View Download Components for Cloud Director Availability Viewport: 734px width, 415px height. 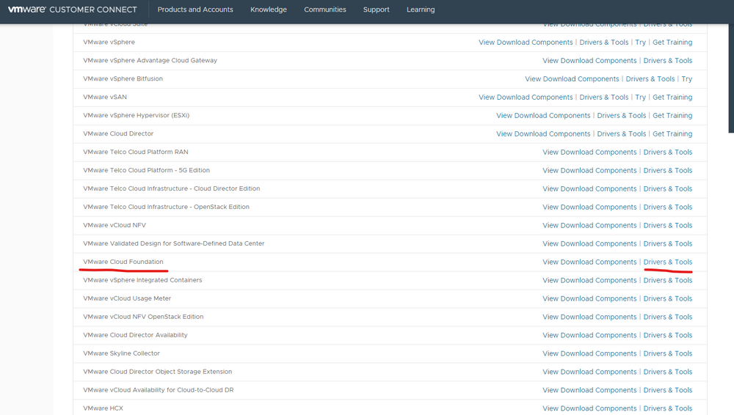[589, 335]
